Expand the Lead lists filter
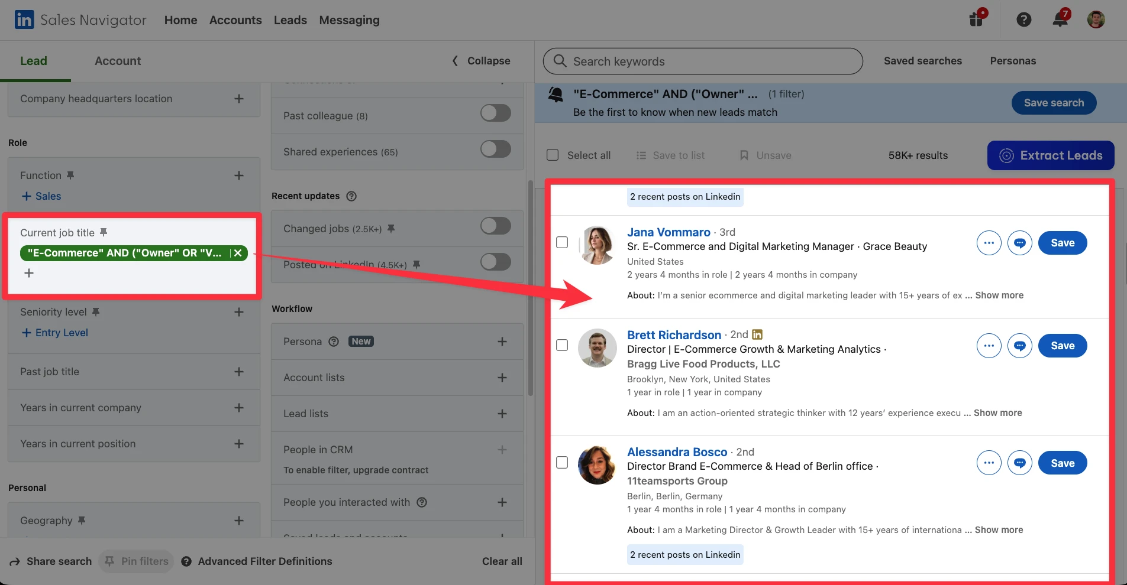The image size is (1127, 585). [x=502, y=414]
